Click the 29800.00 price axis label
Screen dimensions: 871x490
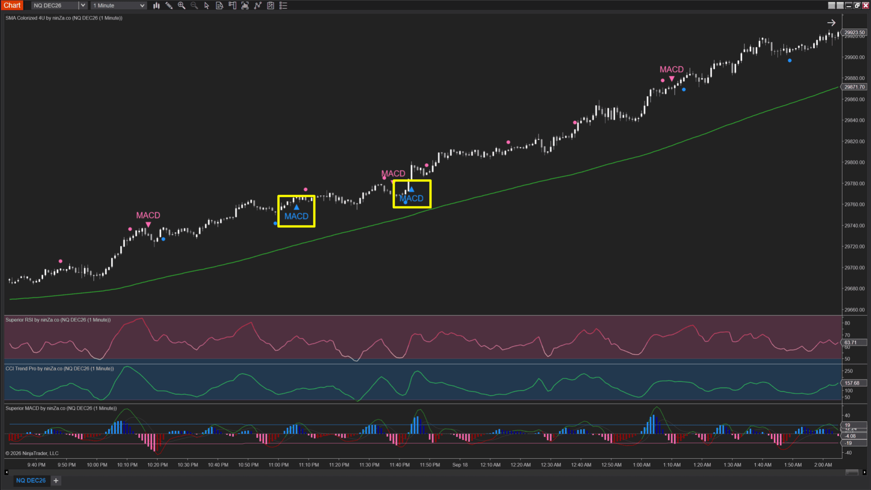coord(855,162)
